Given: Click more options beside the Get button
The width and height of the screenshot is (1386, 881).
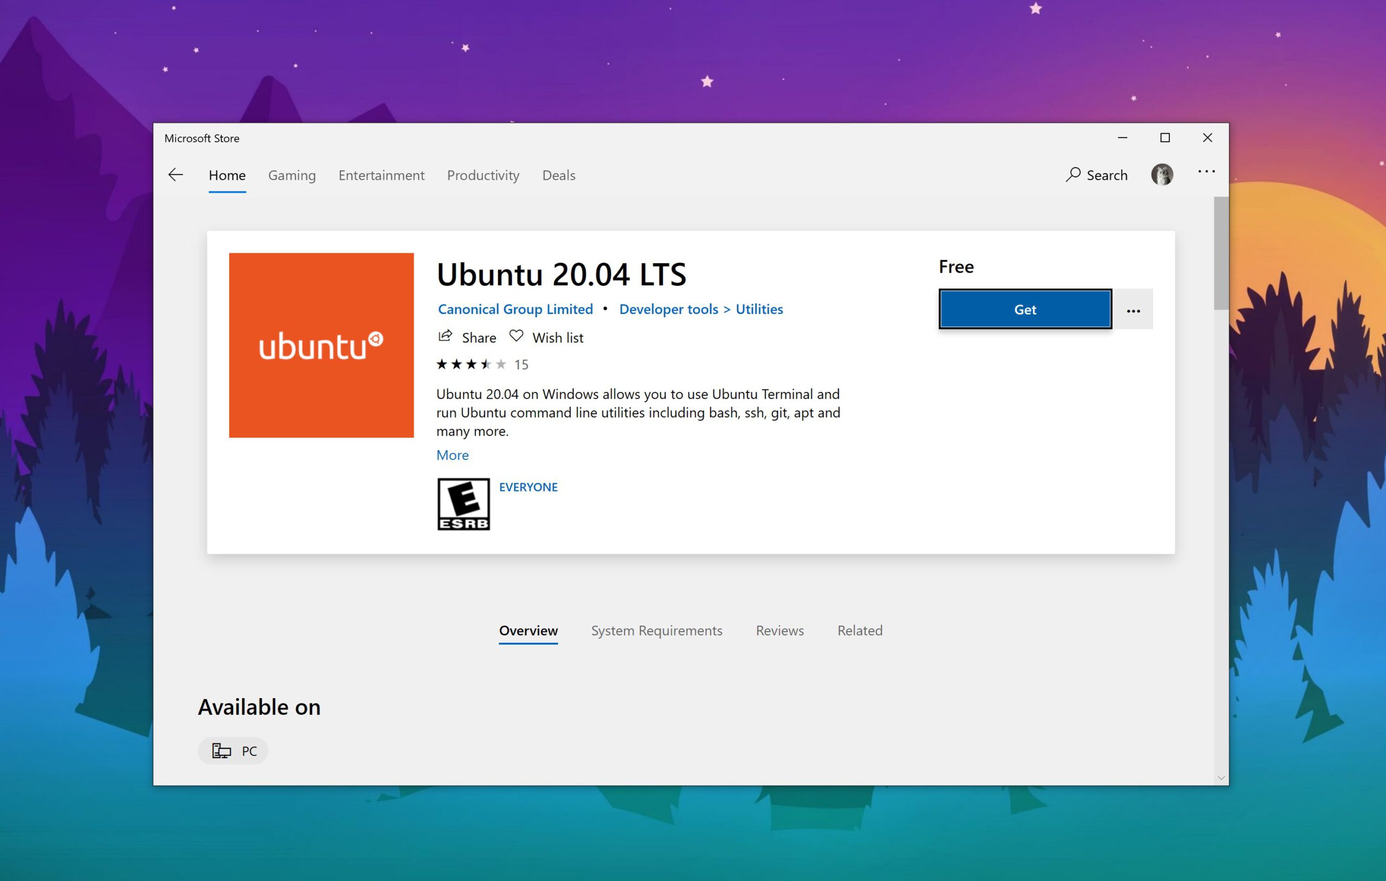Looking at the screenshot, I should [1133, 309].
